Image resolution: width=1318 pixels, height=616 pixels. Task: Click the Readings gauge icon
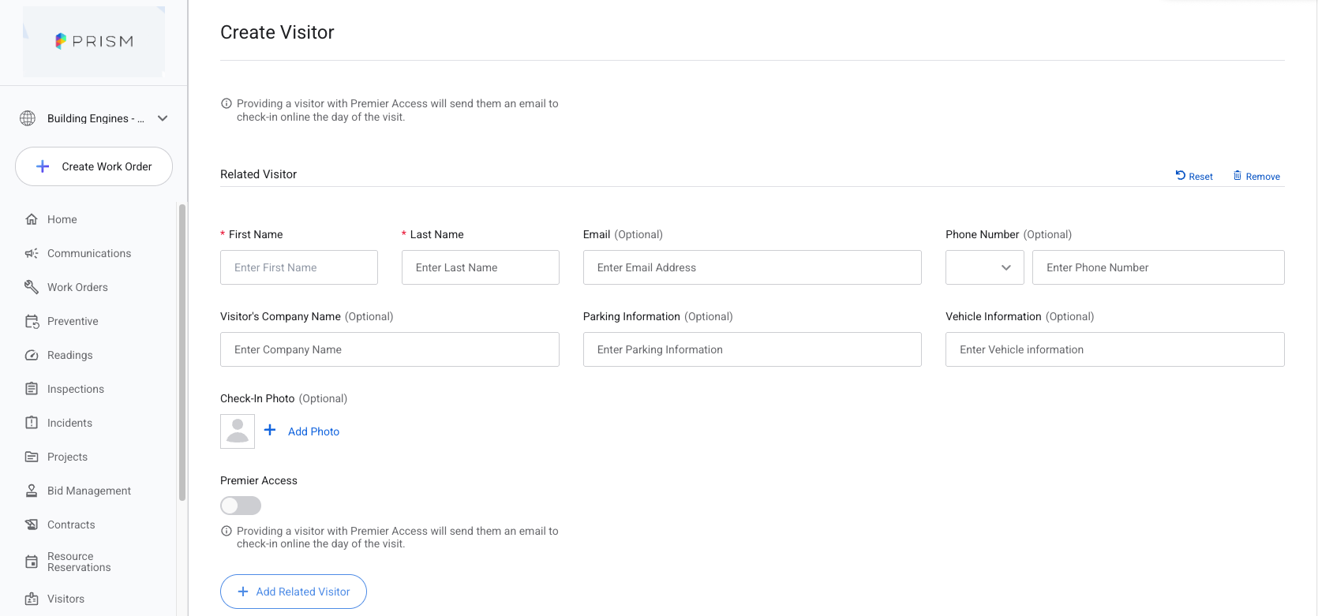coord(32,355)
